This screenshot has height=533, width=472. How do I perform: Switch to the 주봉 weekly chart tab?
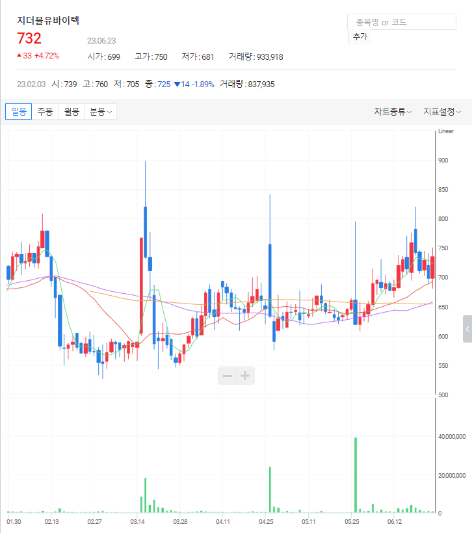pos(45,112)
